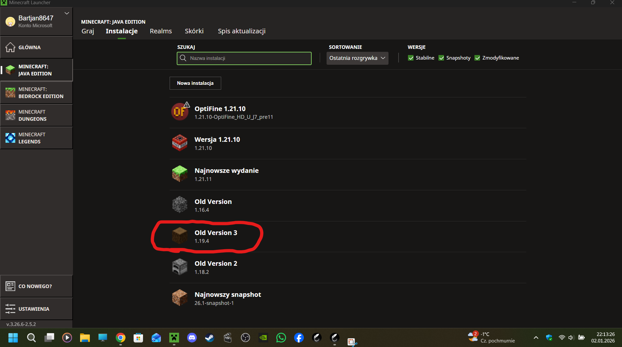Image resolution: width=622 pixels, height=347 pixels.
Task: Open the Spis aktualizacji tab
Action: 242,31
